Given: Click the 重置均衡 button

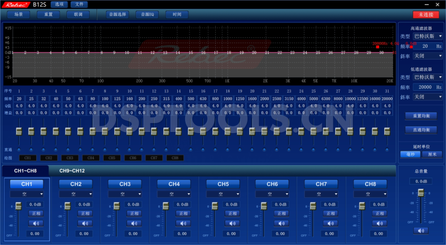Looking at the screenshot, I should click(421, 116).
